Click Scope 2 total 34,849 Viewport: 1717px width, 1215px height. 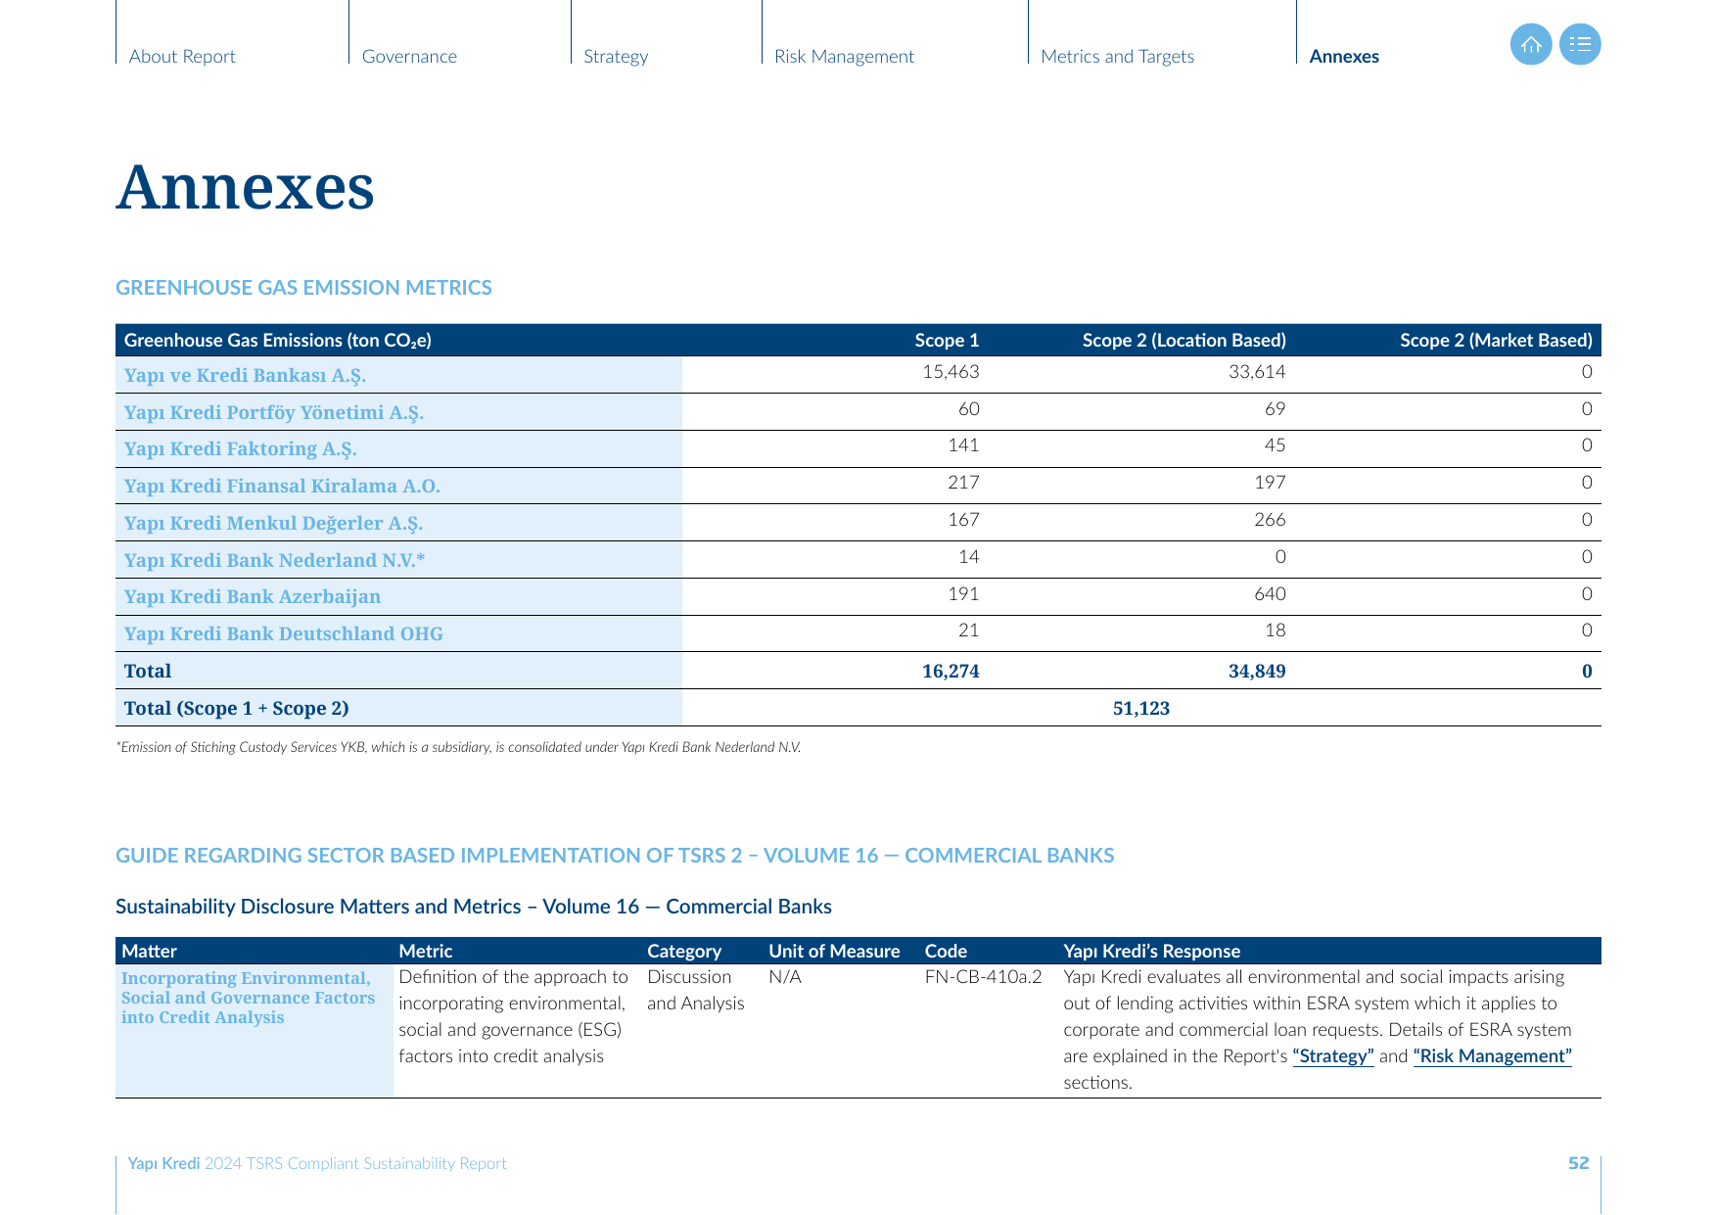coord(1257,671)
